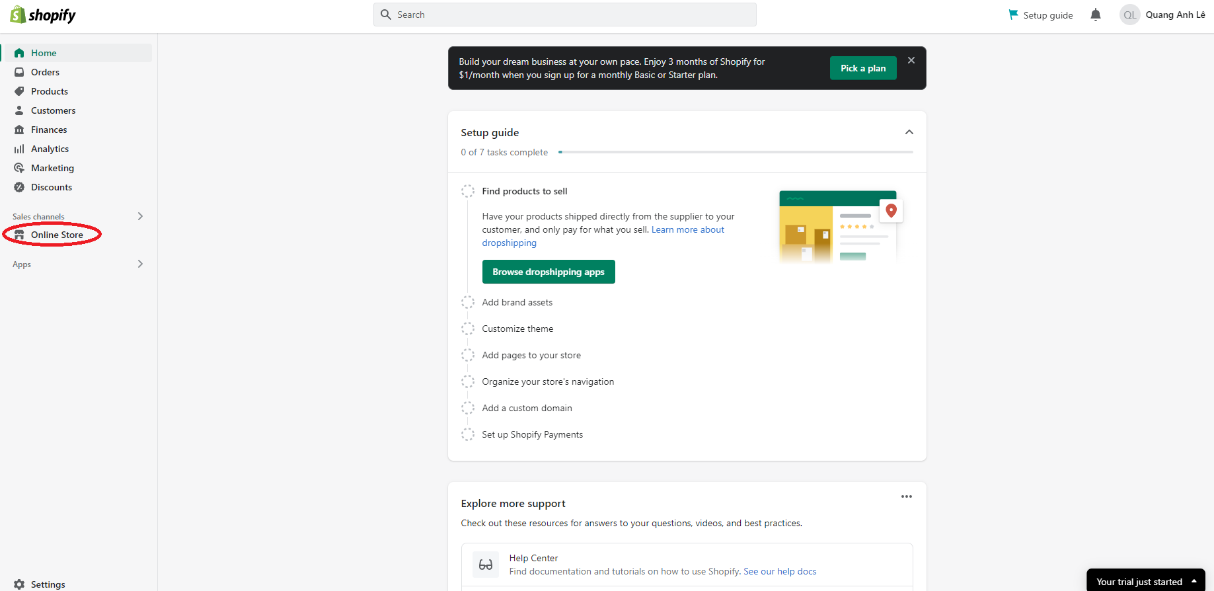The image size is (1214, 591).
Task: Open the See our help docs link
Action: click(780, 571)
